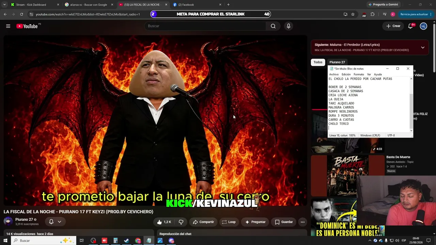The width and height of the screenshot is (436, 245).
Task: Start voice search with the microphone icon
Action: (x=289, y=26)
